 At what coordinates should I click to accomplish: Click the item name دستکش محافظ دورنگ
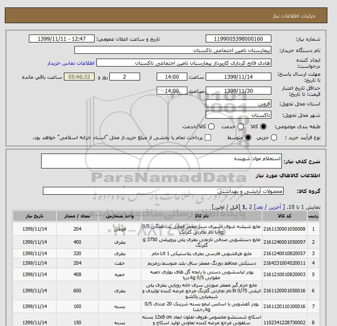[202, 263]
